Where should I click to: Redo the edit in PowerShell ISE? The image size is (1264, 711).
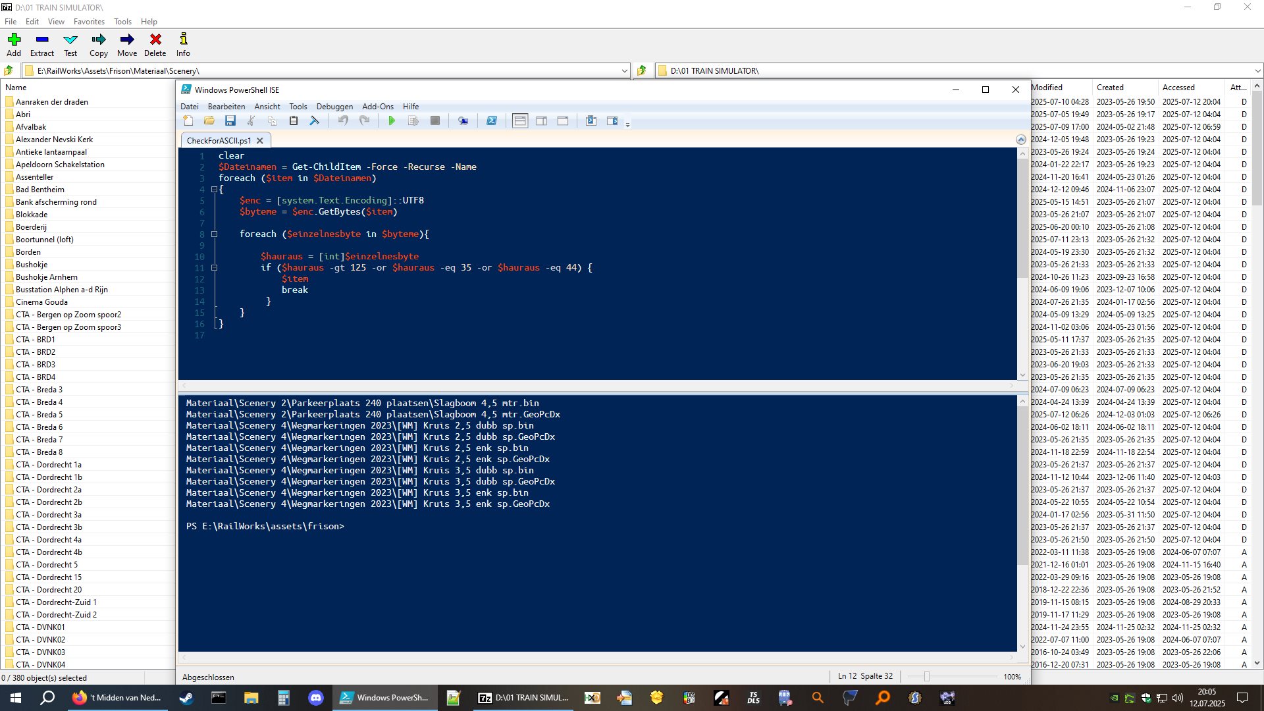364,120
